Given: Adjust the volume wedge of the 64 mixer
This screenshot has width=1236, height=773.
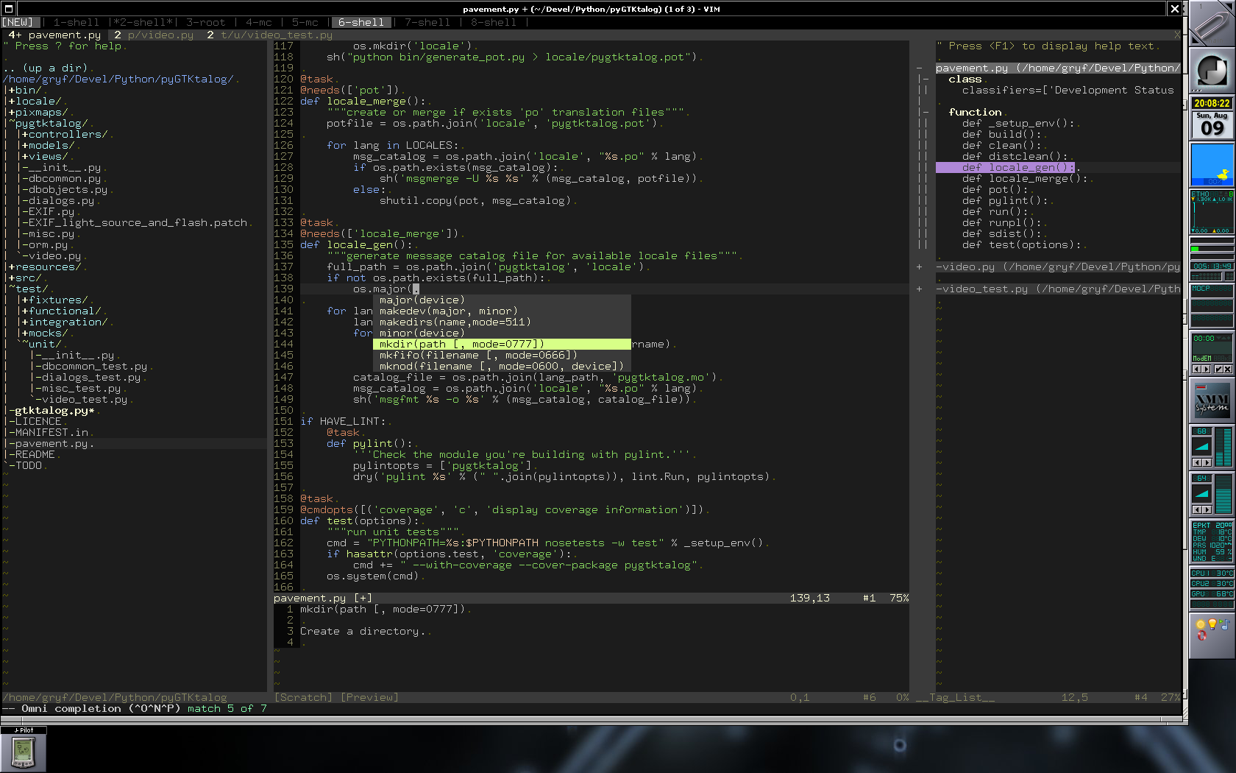Looking at the screenshot, I should 1201,493.
